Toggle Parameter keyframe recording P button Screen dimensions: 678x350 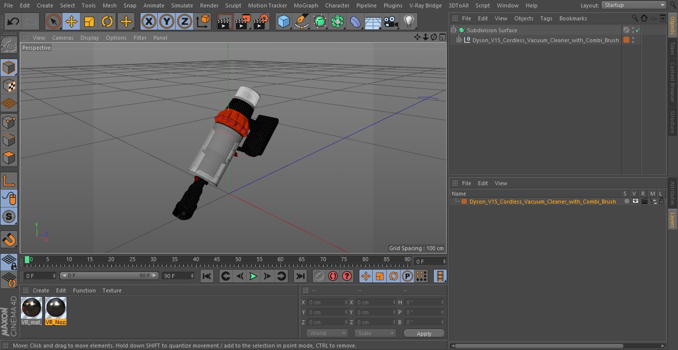pyautogui.click(x=407, y=276)
